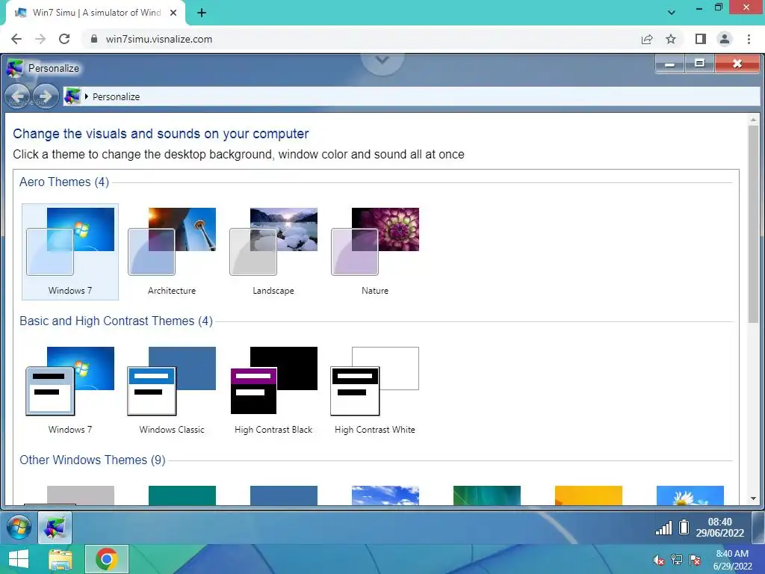Apply the Windows Classic theme

[x=172, y=390]
